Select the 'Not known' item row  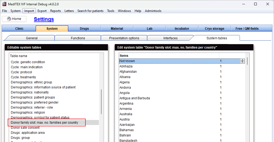click(182, 61)
